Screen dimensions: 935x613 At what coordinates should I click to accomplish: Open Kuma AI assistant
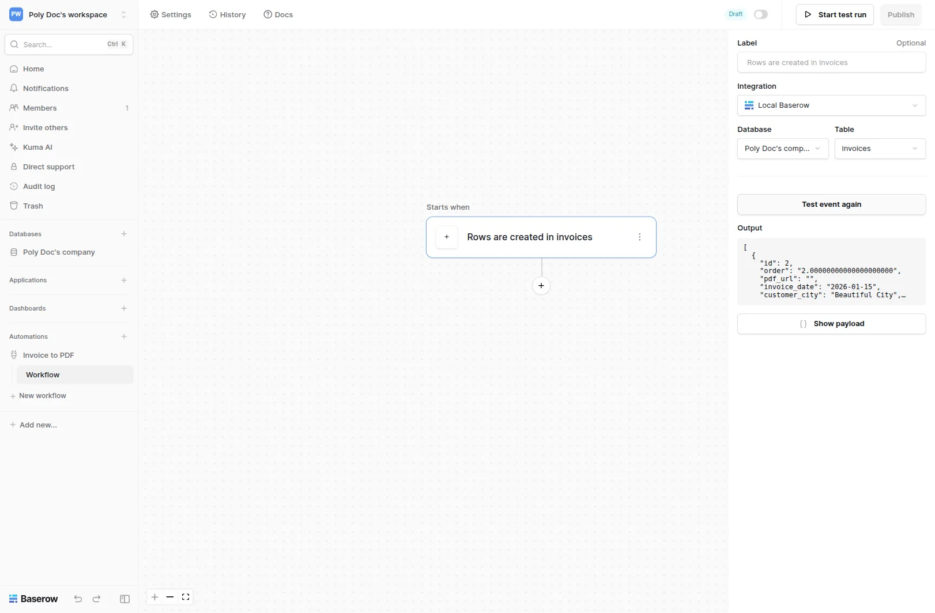tap(69, 147)
